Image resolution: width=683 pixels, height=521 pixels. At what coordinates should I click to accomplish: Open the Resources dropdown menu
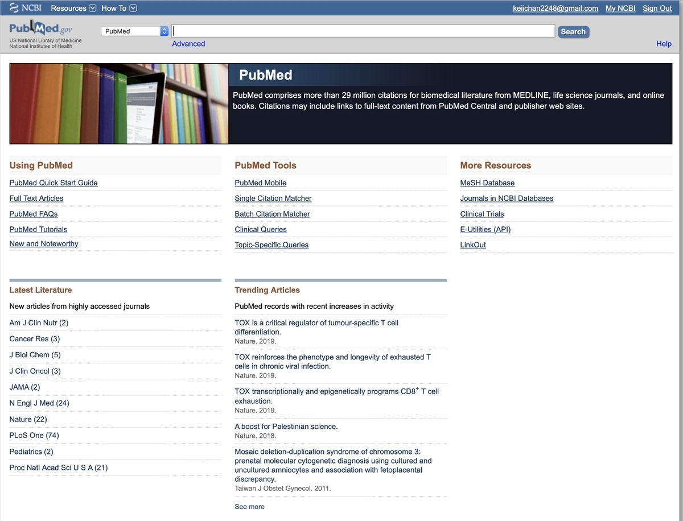pyautogui.click(x=73, y=8)
